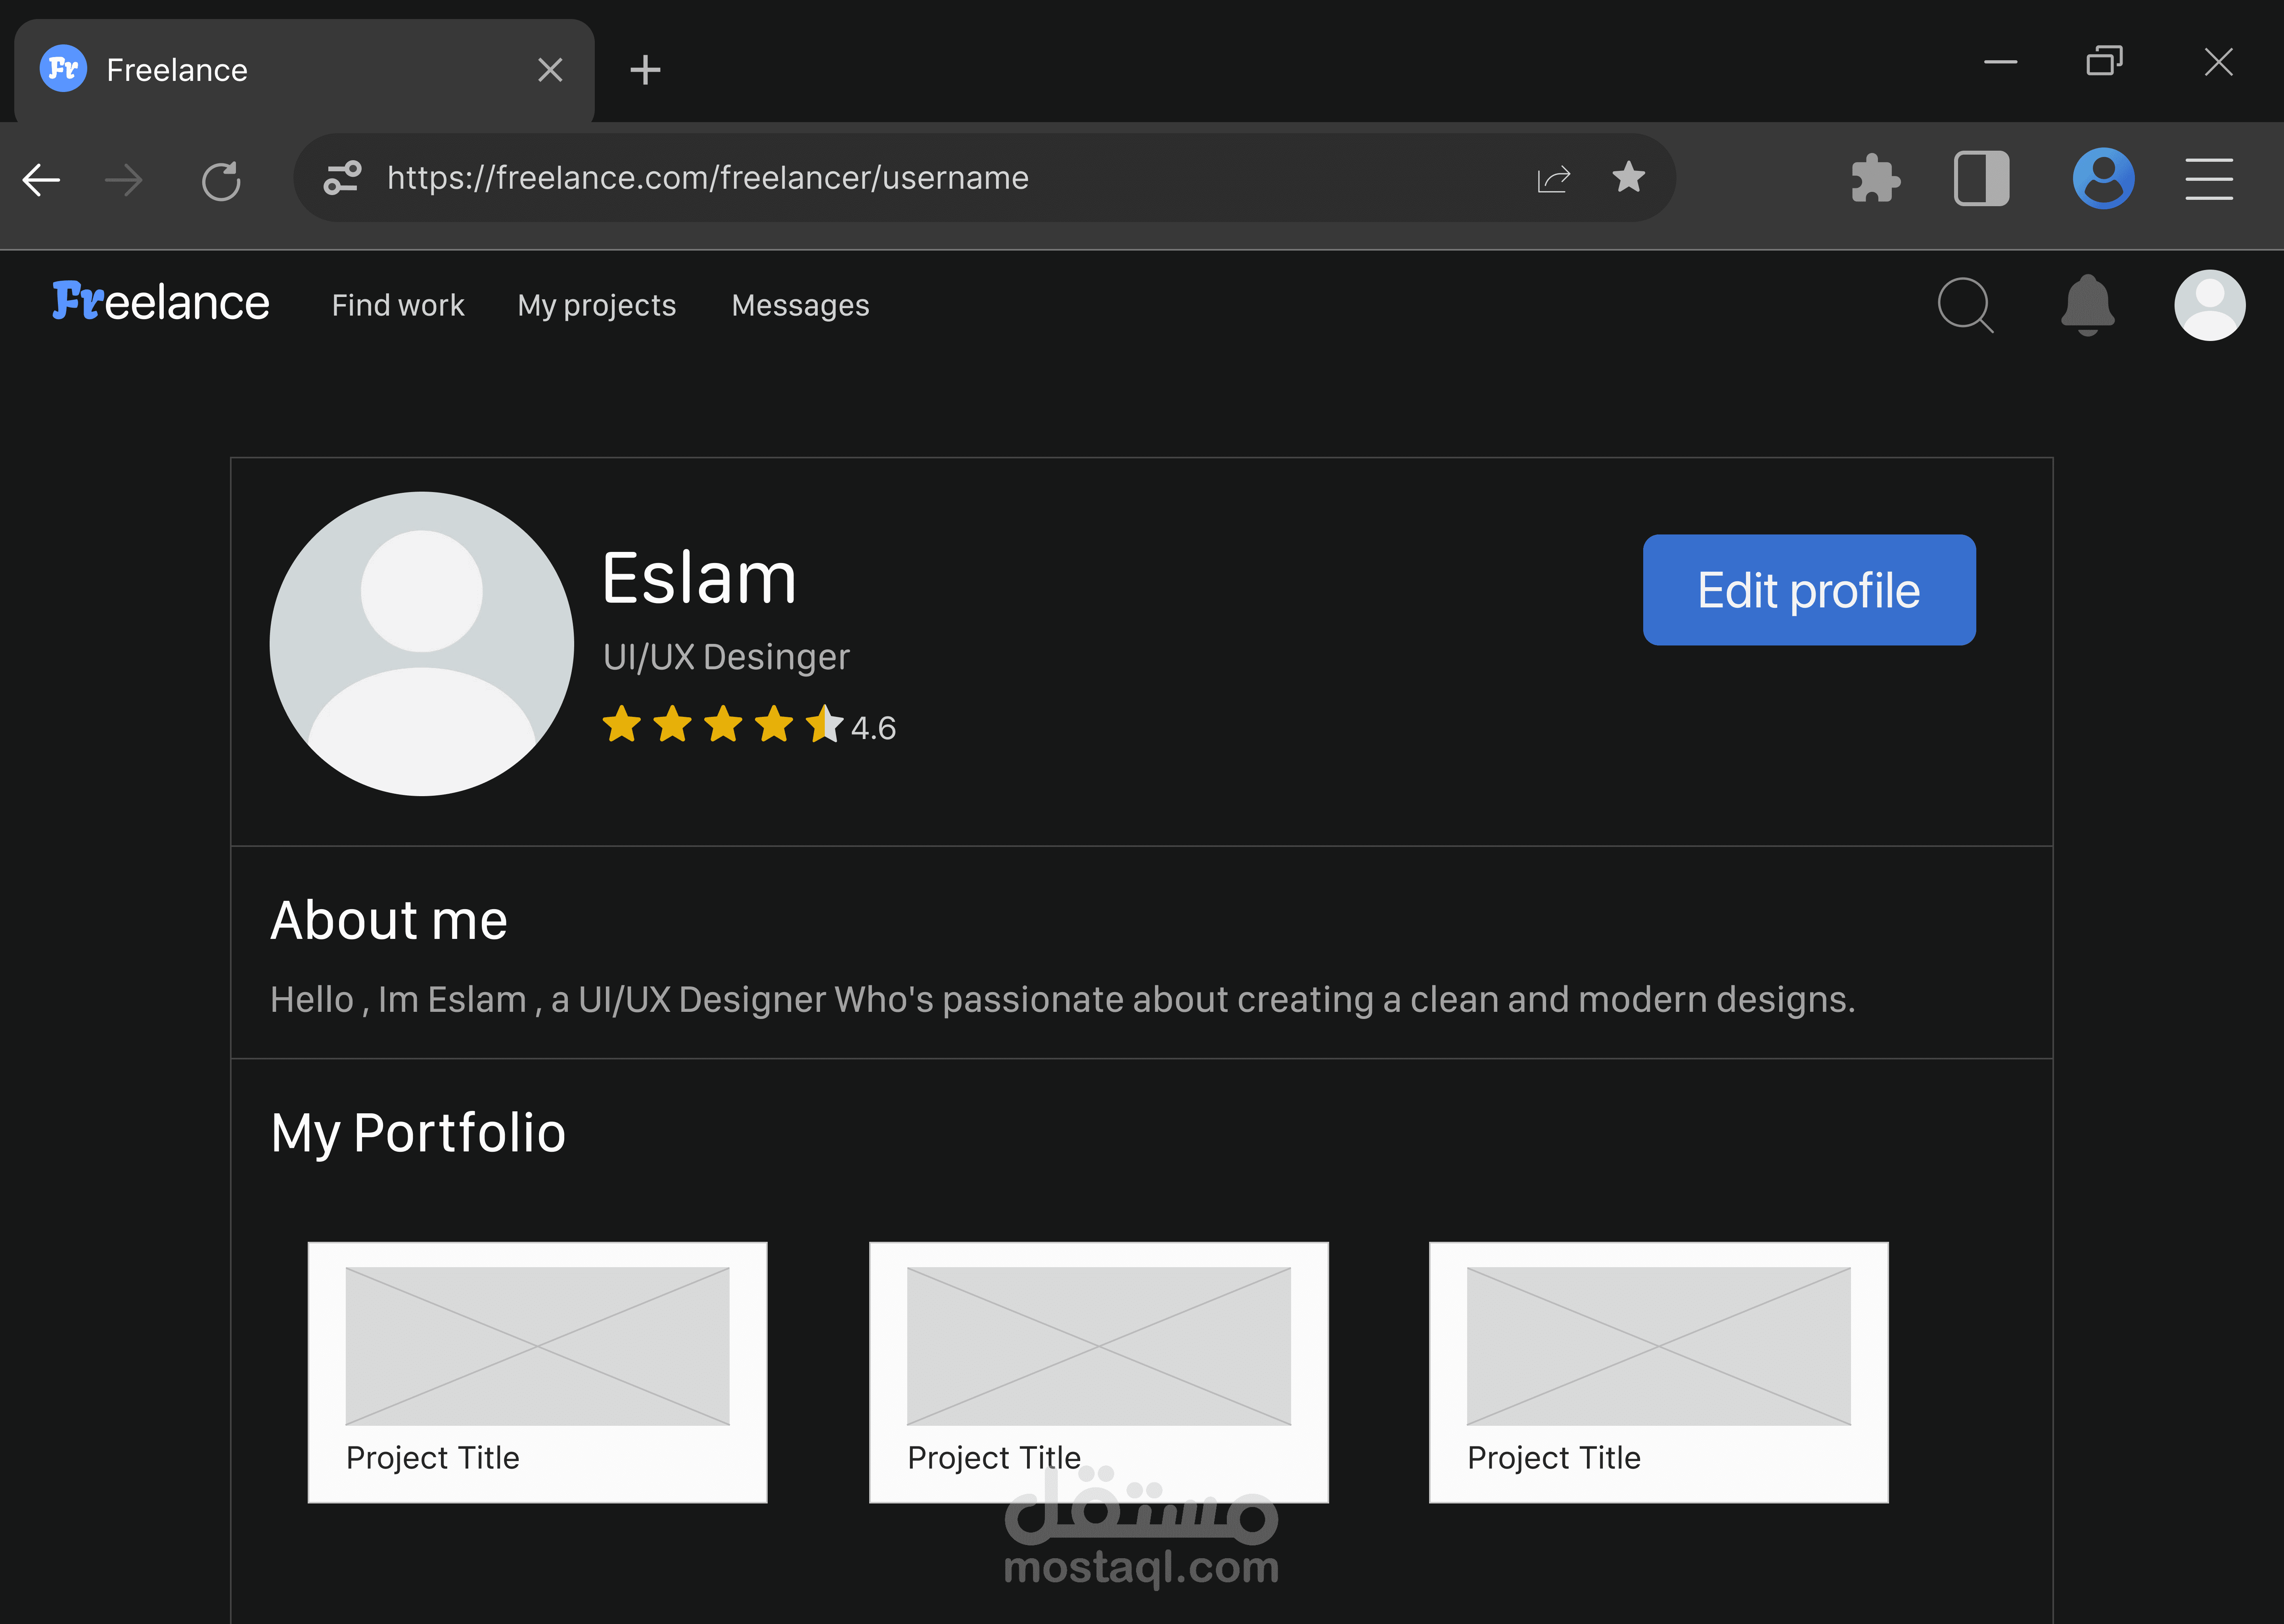The width and height of the screenshot is (2284, 1624).
Task: Click the browser back arrow
Action: pyautogui.click(x=41, y=180)
